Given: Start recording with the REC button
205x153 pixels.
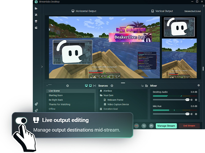Looking at the screenshot, I should tap(136, 126).
